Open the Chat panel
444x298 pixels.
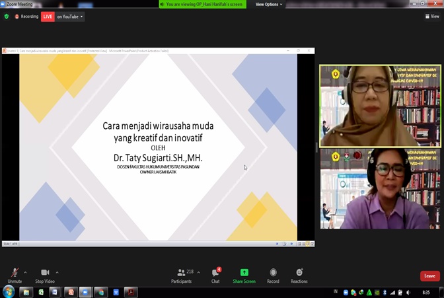(x=215, y=273)
